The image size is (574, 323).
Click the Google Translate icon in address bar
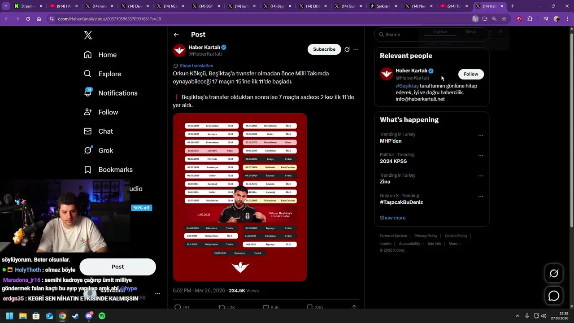[475, 19]
